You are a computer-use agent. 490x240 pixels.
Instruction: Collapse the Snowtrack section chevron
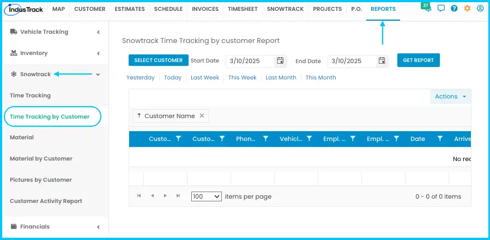pos(98,74)
